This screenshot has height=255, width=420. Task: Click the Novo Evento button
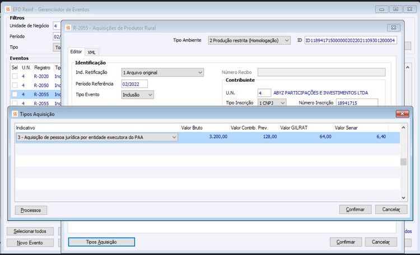[30, 243]
